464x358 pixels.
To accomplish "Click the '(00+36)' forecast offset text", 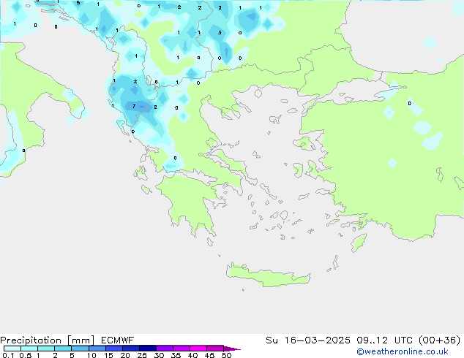I will 440,340.
